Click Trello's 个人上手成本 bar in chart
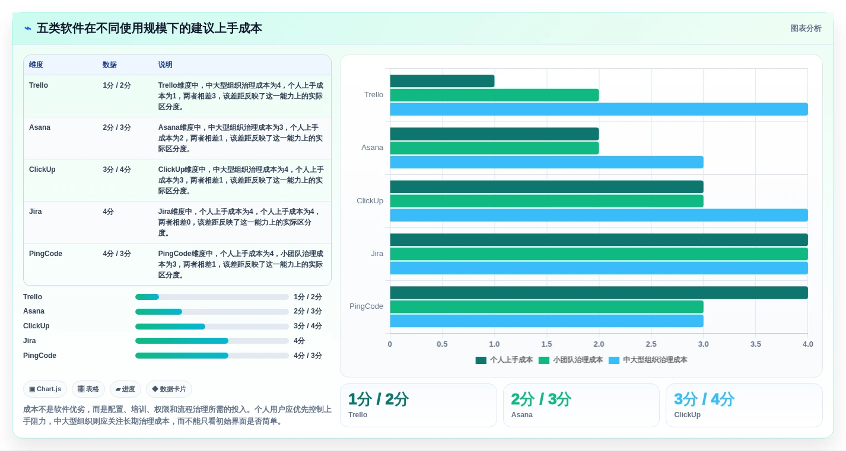 [x=442, y=81]
